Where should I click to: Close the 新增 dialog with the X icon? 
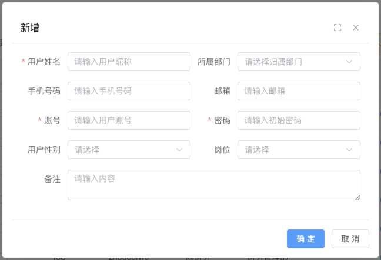(x=356, y=28)
